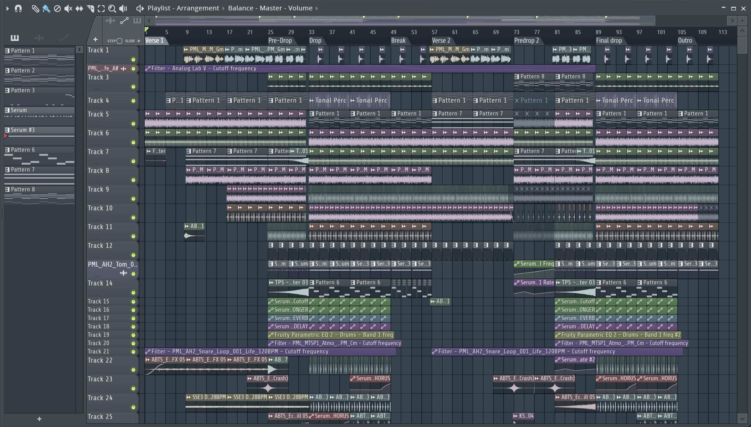
Task: Focus audio clips in playlist toolbar
Action: (x=110, y=21)
